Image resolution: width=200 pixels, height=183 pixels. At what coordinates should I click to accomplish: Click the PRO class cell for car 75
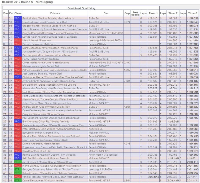coord(18,48)
